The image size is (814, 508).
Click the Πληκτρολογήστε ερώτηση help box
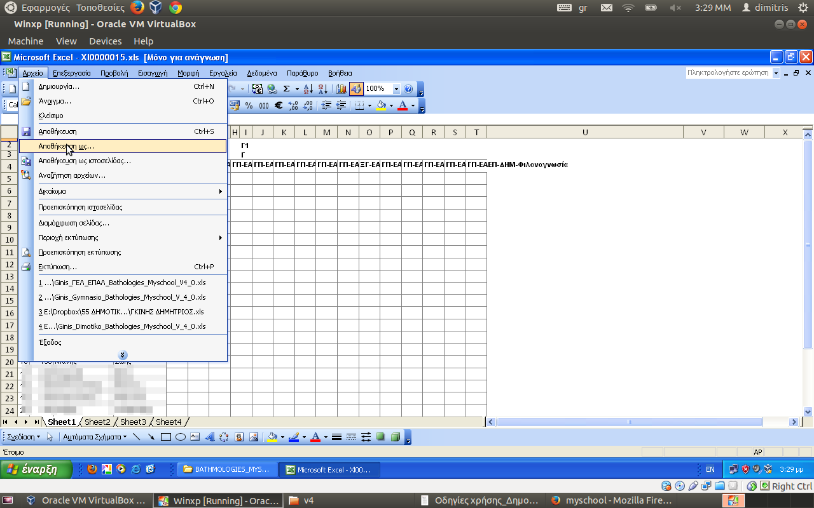pos(729,73)
